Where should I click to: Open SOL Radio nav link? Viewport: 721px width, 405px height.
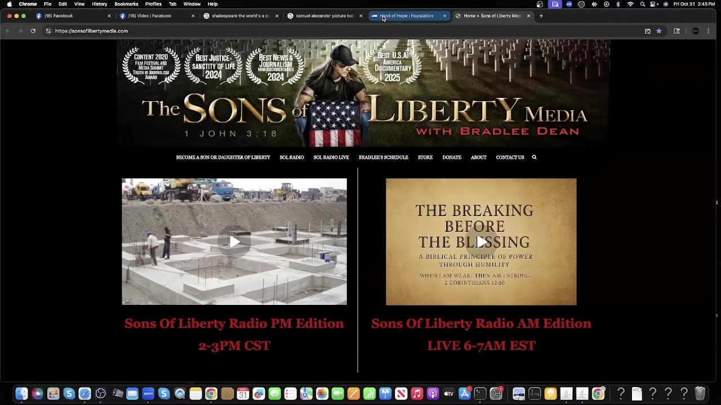[x=292, y=157]
